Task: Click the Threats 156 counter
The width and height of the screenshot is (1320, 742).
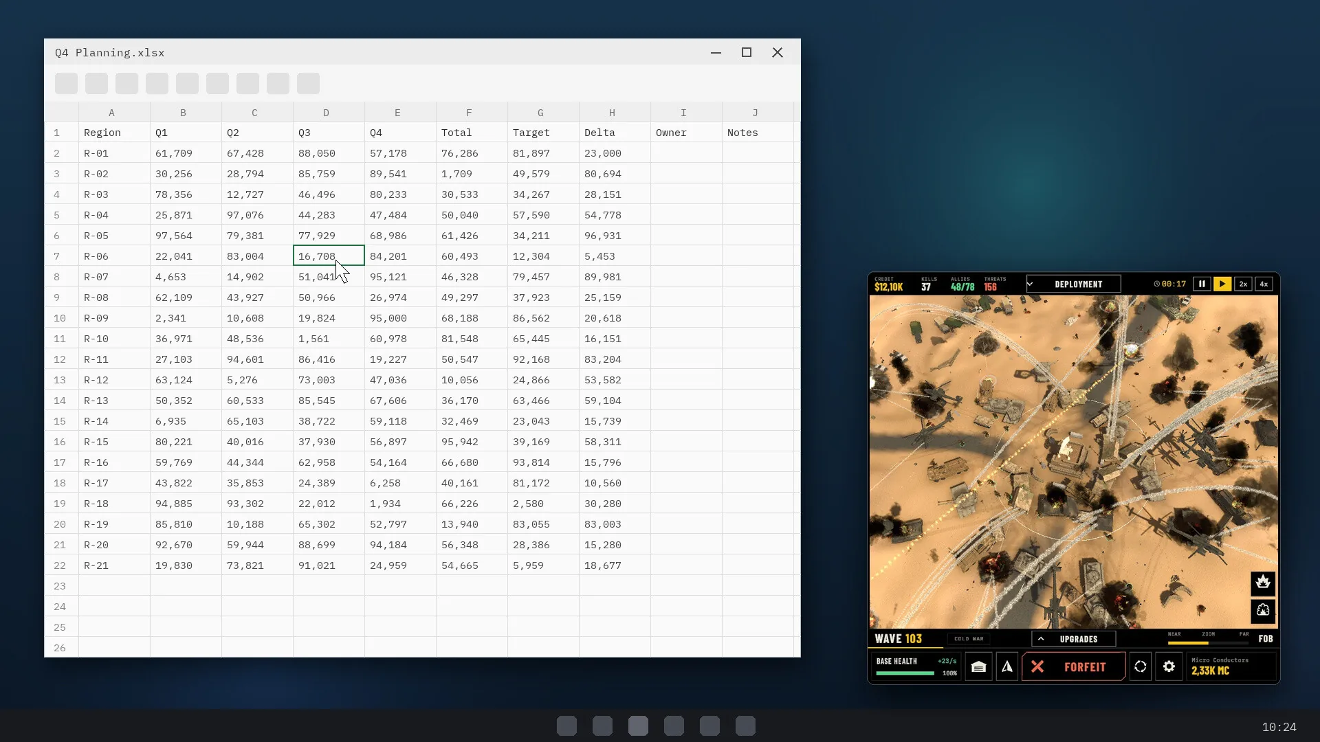Action: click(994, 284)
